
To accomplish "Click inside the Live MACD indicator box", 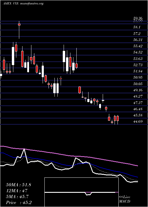I will point(81,192).
